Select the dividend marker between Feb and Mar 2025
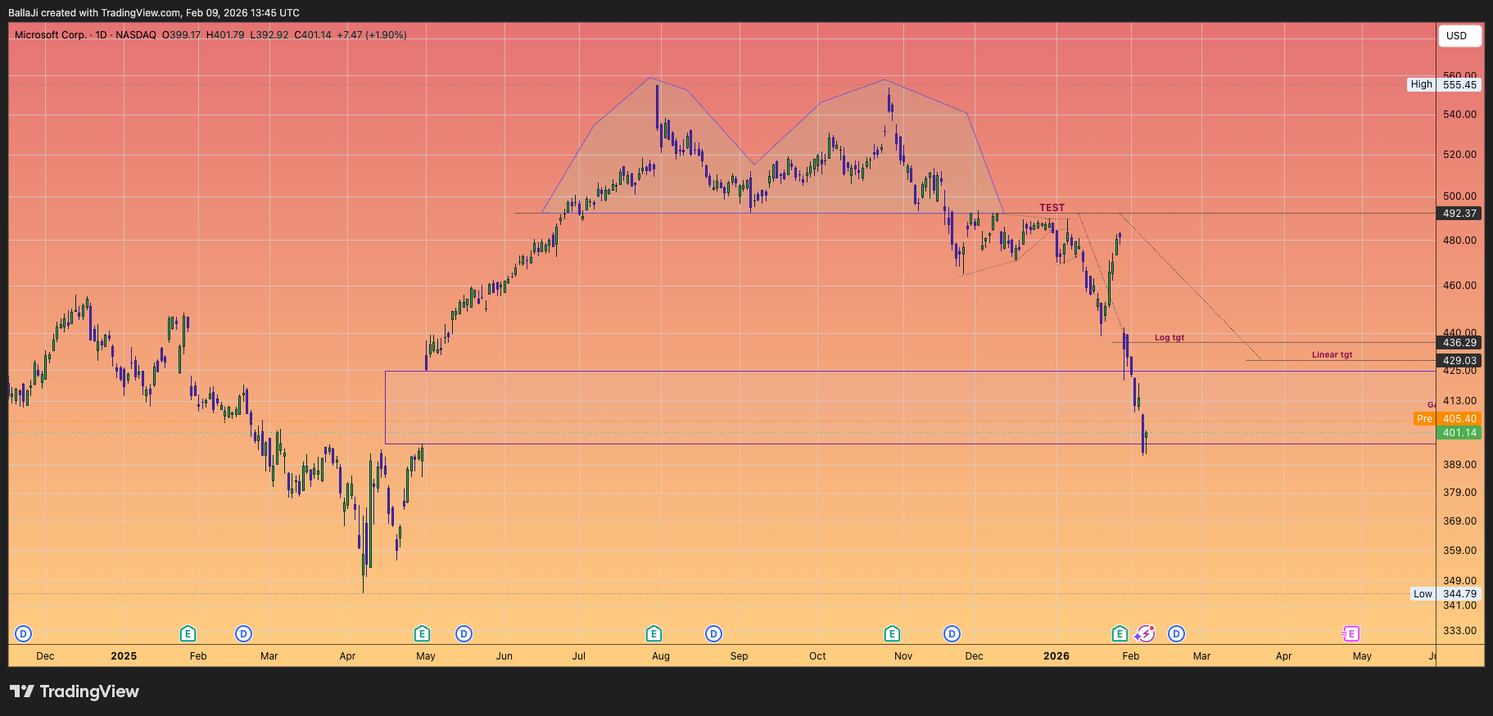The height and width of the screenshot is (716, 1493). [243, 633]
